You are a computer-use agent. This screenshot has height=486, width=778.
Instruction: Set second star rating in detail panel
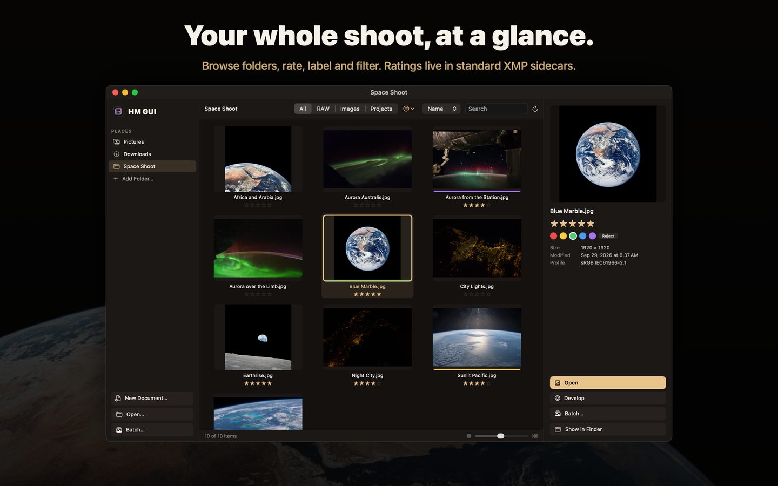click(563, 224)
